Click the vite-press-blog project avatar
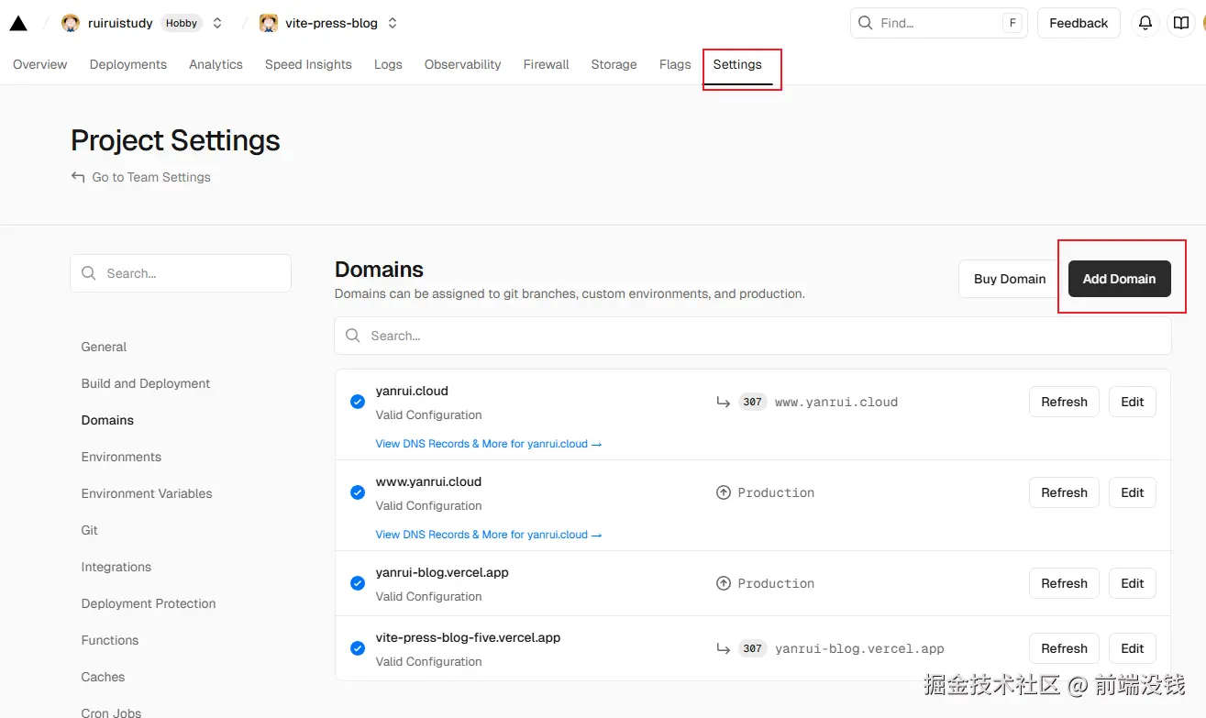Screen dimensions: 1206x718 pos(269,24)
